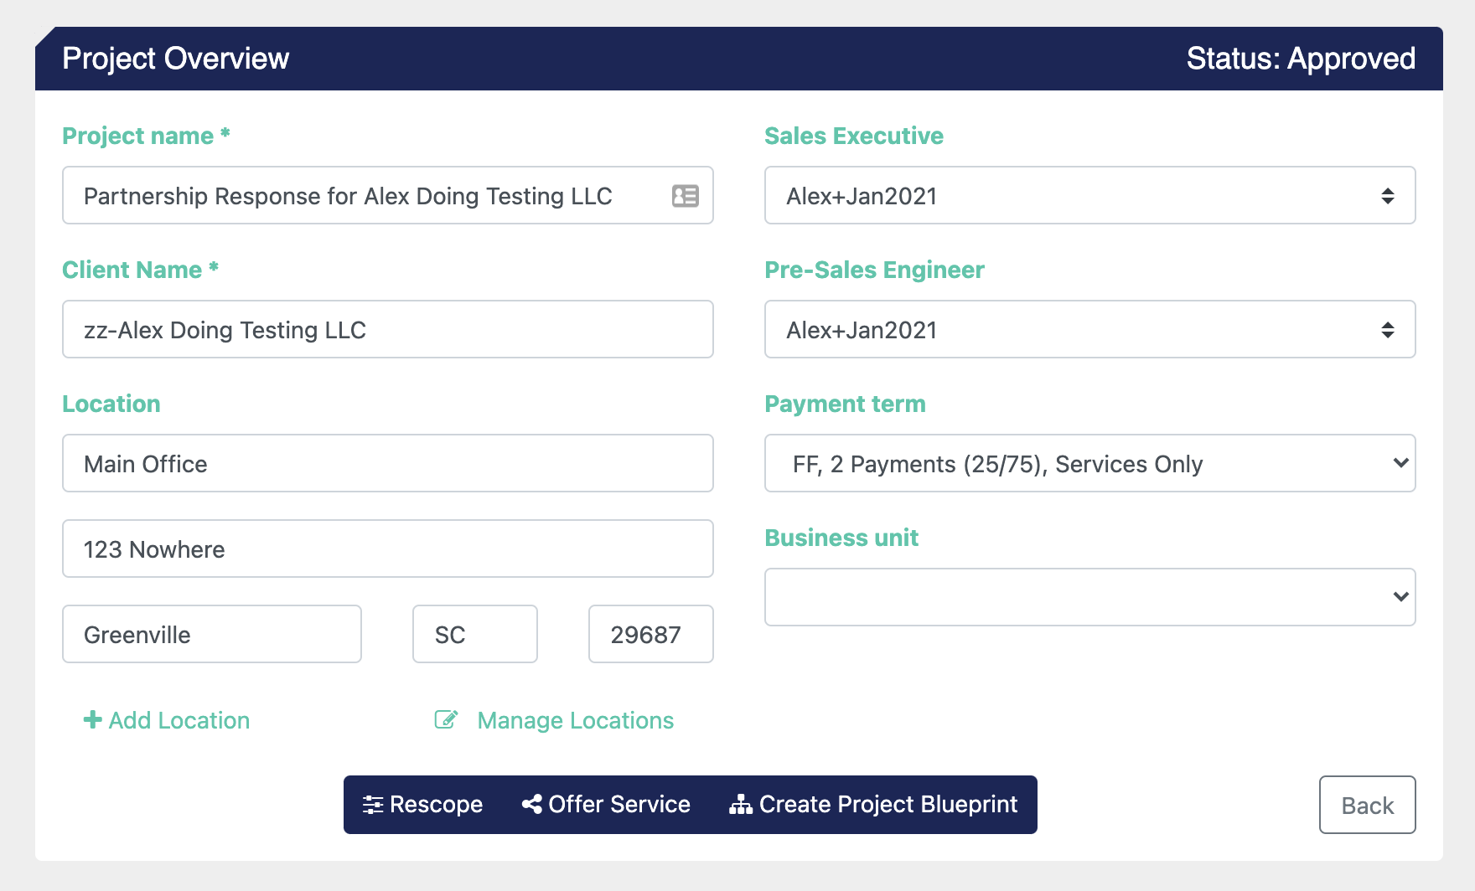The image size is (1475, 891).
Task: Focus the Project name input field
Action: pos(387,195)
